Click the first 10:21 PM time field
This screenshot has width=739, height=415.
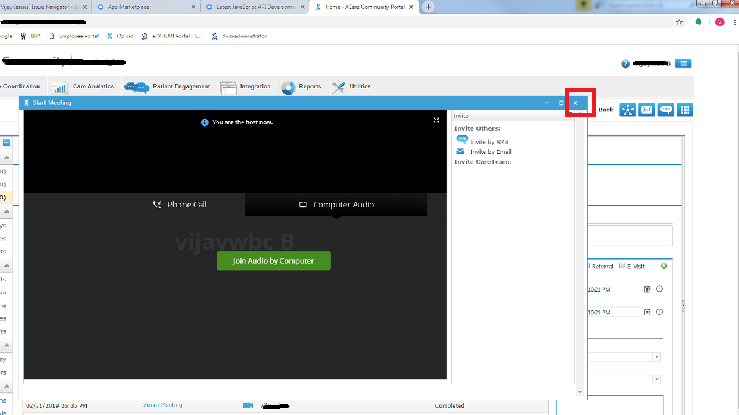click(x=614, y=289)
